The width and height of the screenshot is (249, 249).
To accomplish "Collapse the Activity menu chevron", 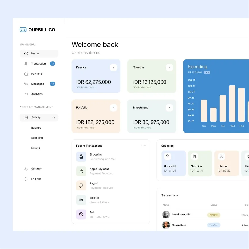I will [54, 118].
